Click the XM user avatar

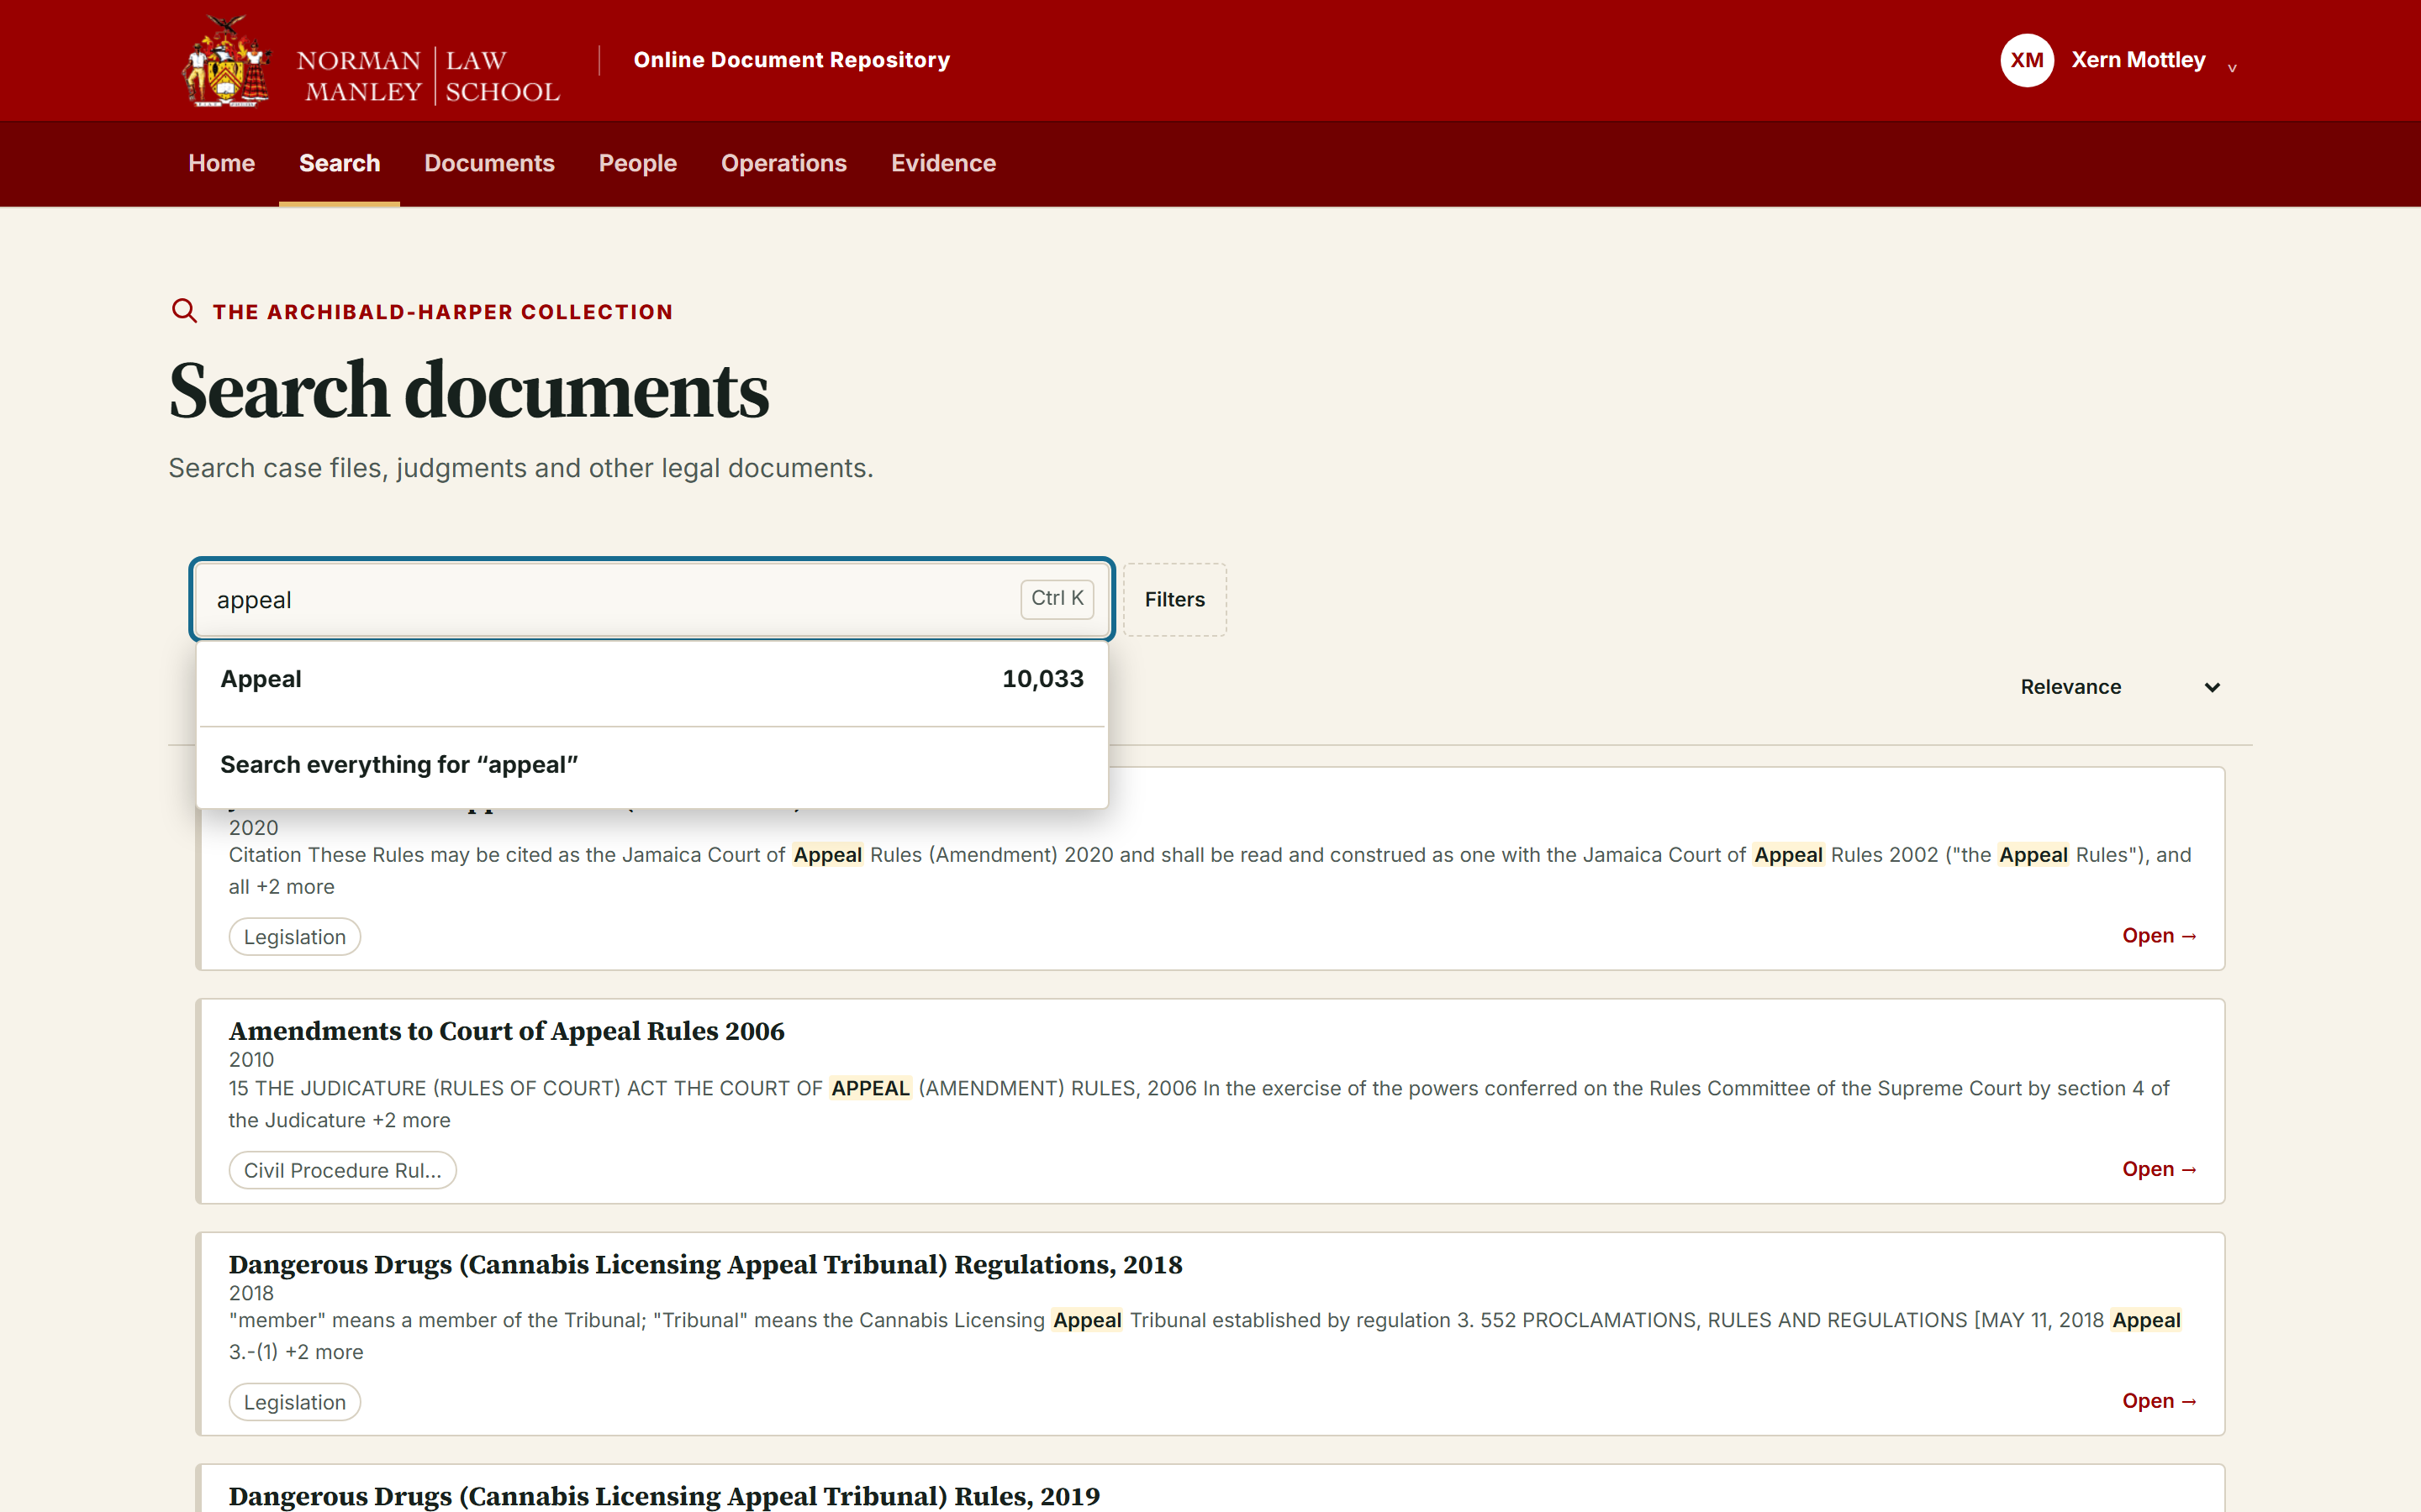pyautogui.click(x=2027, y=60)
